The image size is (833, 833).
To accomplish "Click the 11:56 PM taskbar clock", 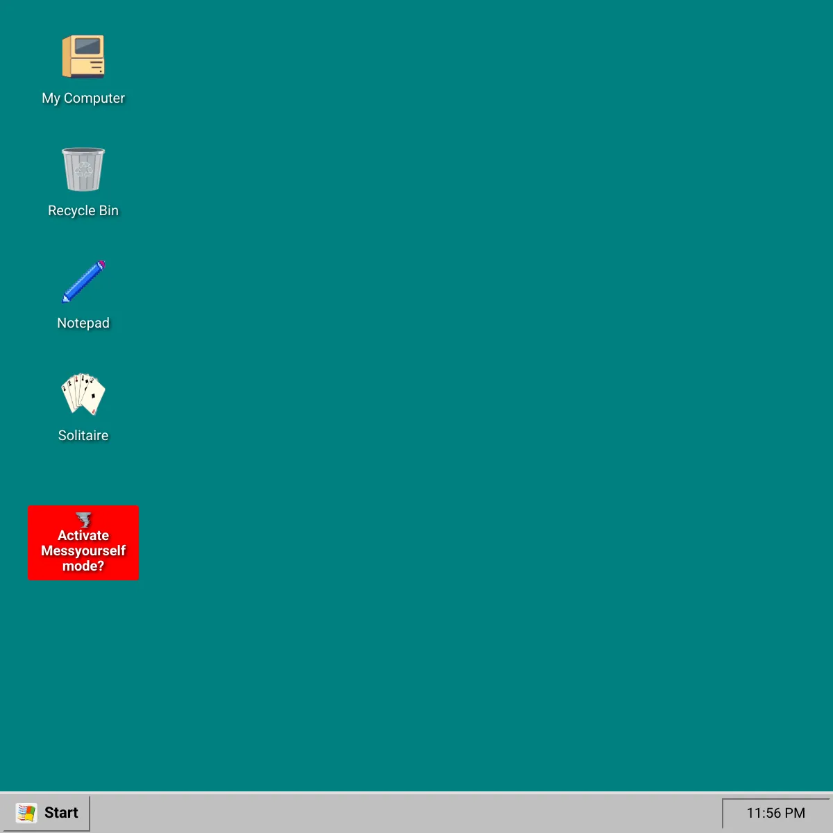I will pyautogui.click(x=776, y=813).
